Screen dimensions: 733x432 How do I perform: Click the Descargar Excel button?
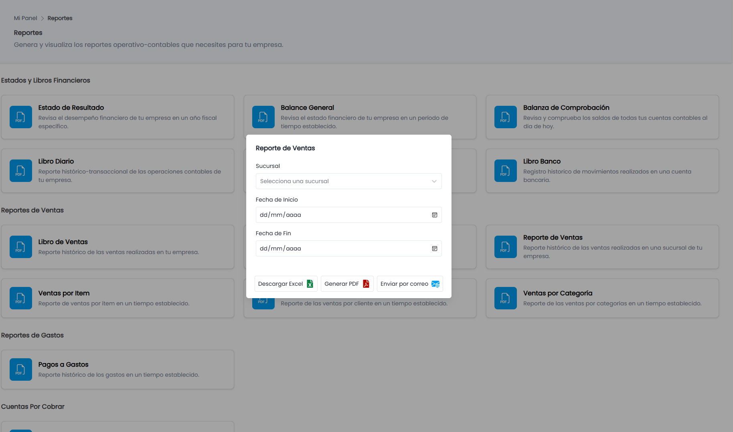(x=286, y=284)
